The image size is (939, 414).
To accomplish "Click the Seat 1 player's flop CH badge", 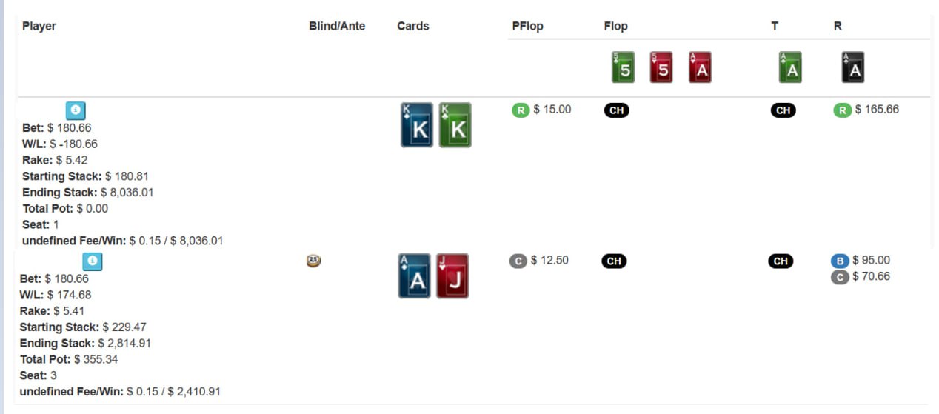I will tap(616, 110).
